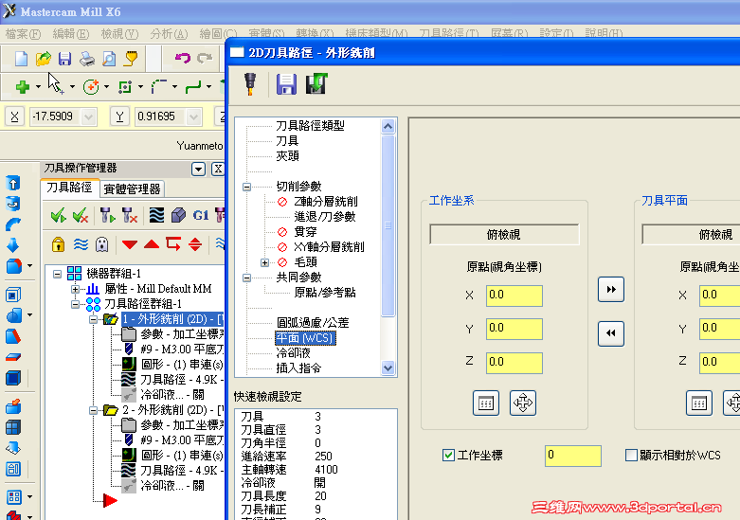Click the 工作坐標 offset number field
This screenshot has height=520, width=740.
tap(572, 456)
